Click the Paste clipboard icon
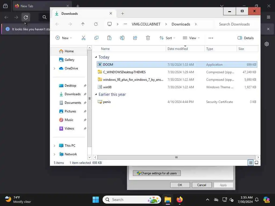Viewport: 275px width, 206px height. click(x=109, y=38)
